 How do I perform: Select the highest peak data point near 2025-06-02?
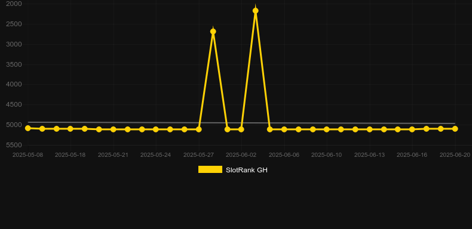click(256, 11)
